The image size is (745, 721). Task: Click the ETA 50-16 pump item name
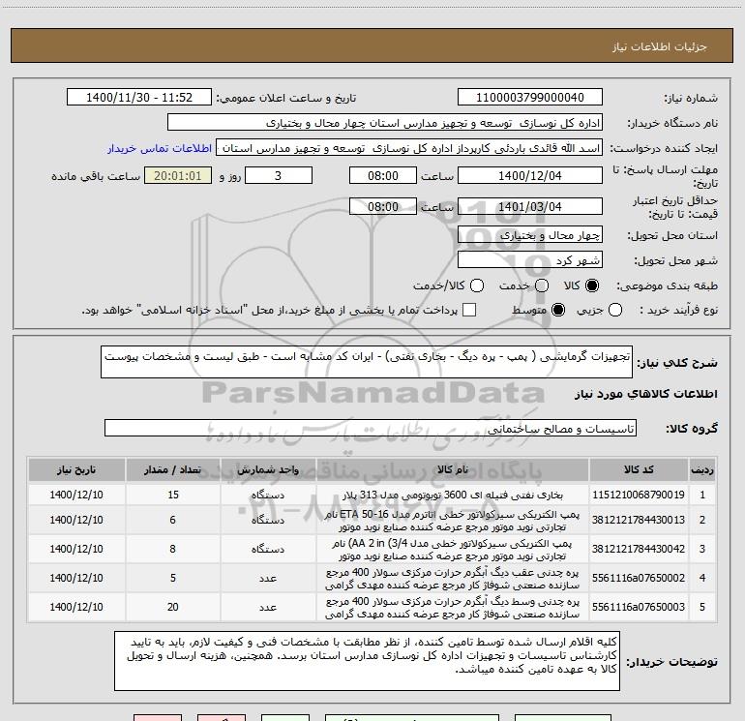click(453, 521)
